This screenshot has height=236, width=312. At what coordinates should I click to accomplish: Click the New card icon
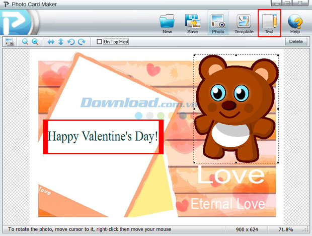click(x=167, y=23)
